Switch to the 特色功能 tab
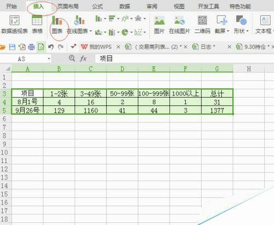This screenshot has width=274, height=225. [241, 7]
